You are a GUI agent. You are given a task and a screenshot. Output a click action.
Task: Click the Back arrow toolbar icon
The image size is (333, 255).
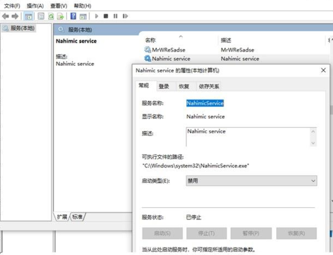(x=5, y=16)
